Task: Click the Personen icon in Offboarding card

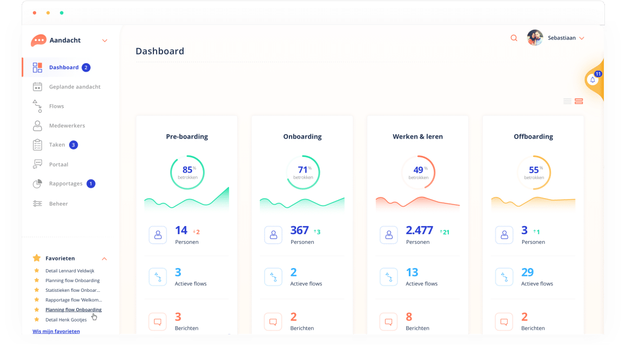Action: pyautogui.click(x=504, y=235)
